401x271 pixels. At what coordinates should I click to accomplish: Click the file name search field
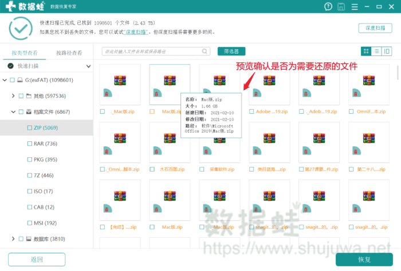pos(156,51)
